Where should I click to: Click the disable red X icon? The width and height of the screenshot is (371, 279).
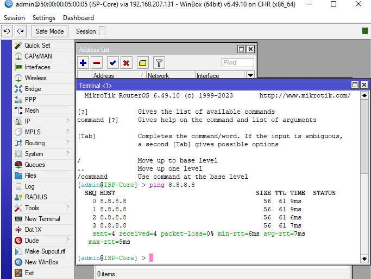point(126,63)
